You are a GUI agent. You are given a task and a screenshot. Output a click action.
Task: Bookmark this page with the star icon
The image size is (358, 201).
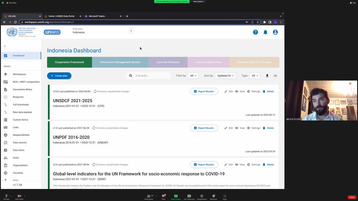point(258,22)
